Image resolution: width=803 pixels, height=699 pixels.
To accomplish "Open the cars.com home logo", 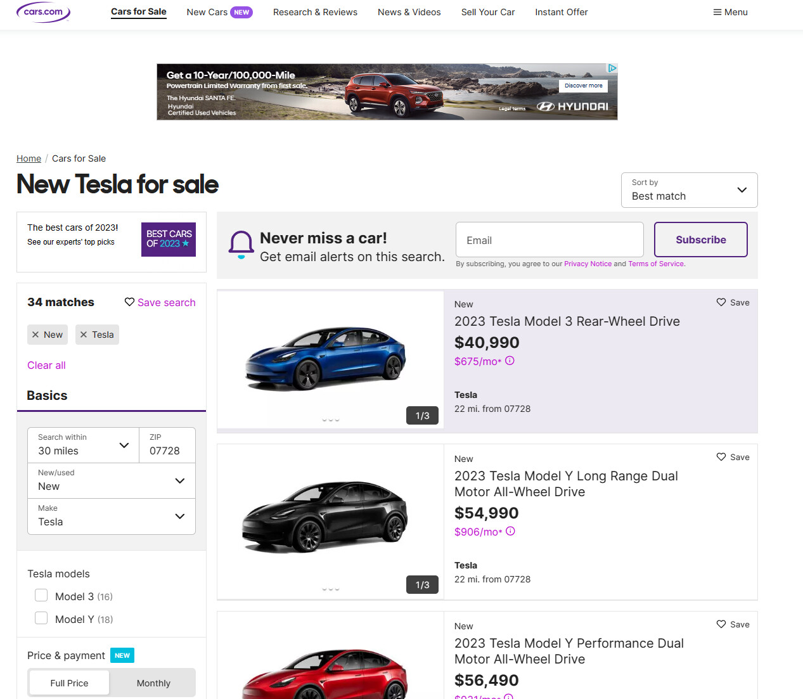I will 43,12.
